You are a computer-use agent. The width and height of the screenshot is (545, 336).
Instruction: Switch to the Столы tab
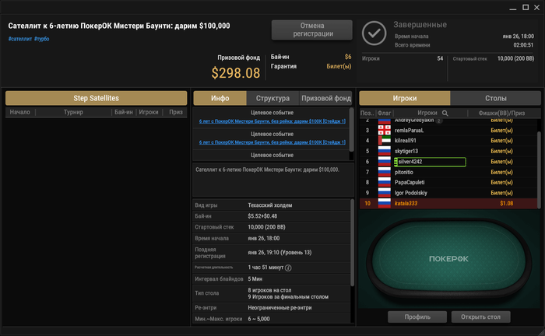[495, 98]
